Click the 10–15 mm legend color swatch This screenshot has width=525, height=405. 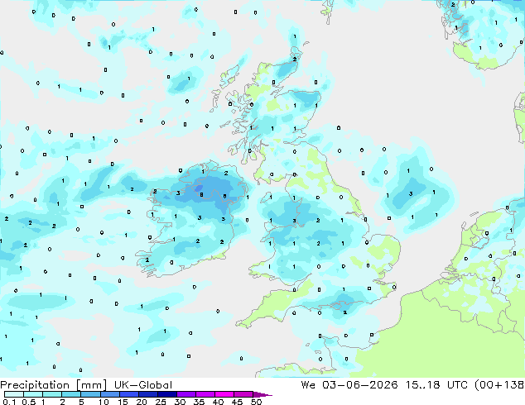(109, 394)
